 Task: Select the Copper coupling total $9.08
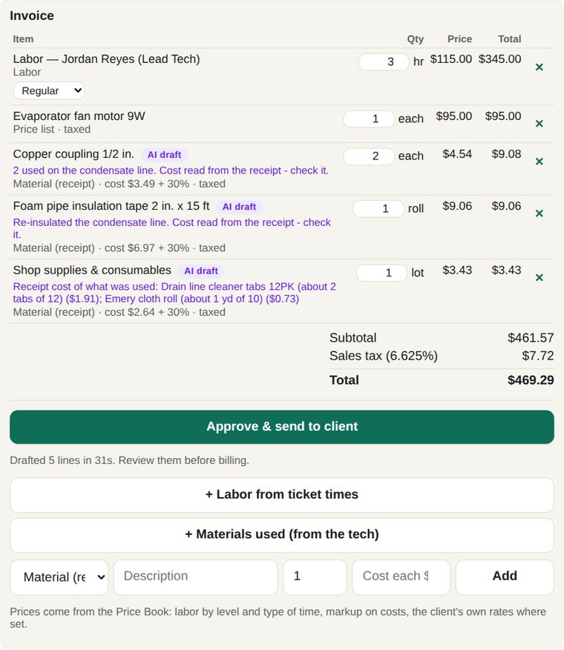[506, 154]
